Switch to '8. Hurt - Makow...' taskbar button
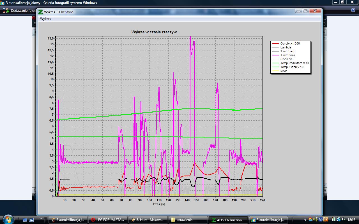 pyautogui.click(x=148, y=220)
